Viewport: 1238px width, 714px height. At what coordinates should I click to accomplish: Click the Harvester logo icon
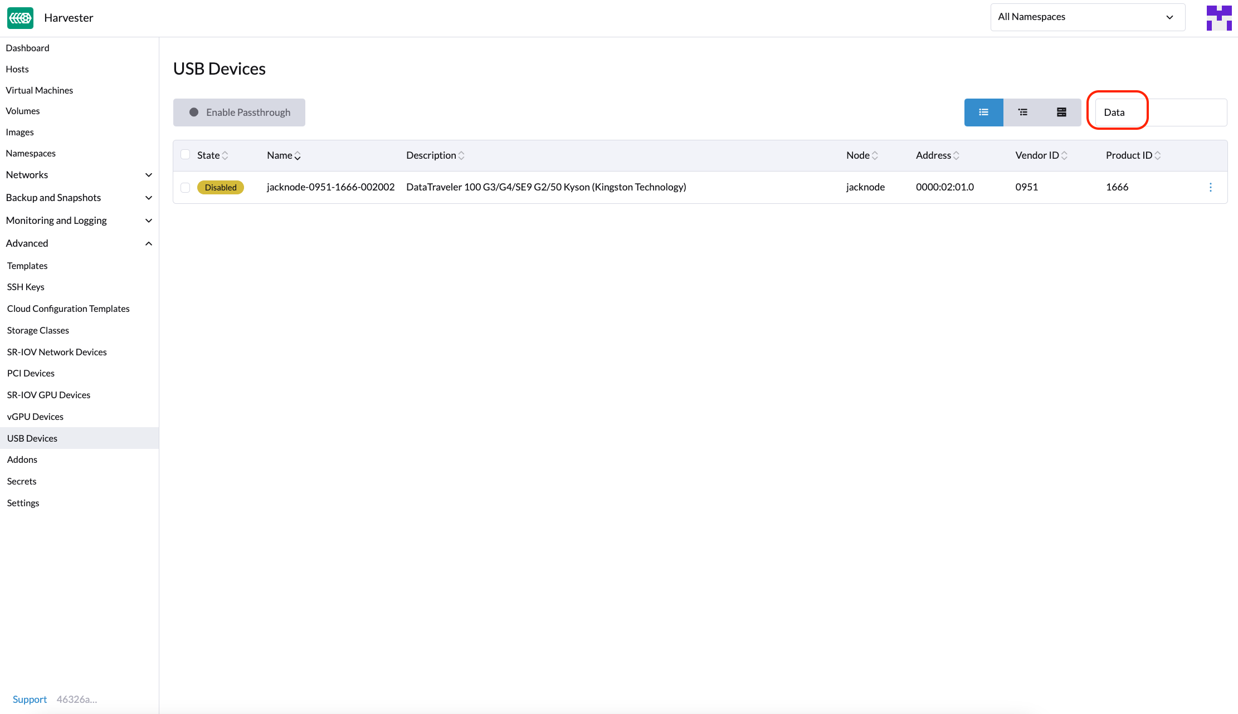point(20,18)
